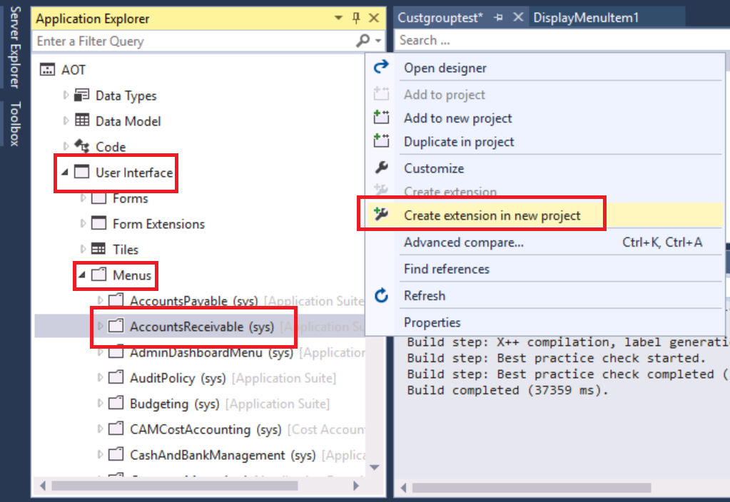Click the search magnifier icon in Application Explorer

364,41
